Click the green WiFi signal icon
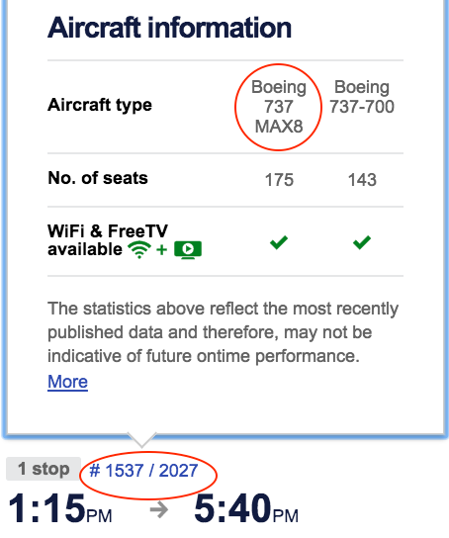The width and height of the screenshot is (449, 538). point(139,249)
